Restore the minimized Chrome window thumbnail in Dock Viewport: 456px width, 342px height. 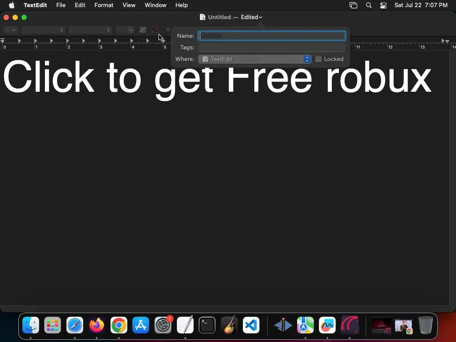click(x=403, y=326)
